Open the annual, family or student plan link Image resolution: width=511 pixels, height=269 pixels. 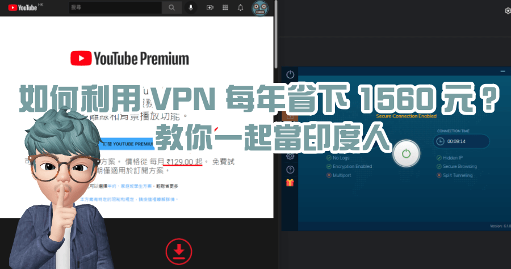(x=129, y=186)
